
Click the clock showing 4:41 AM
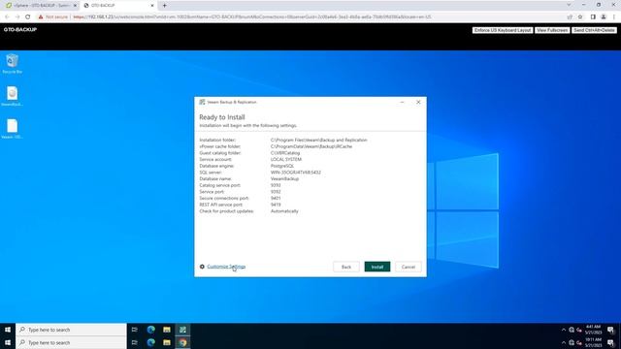pyautogui.click(x=593, y=330)
